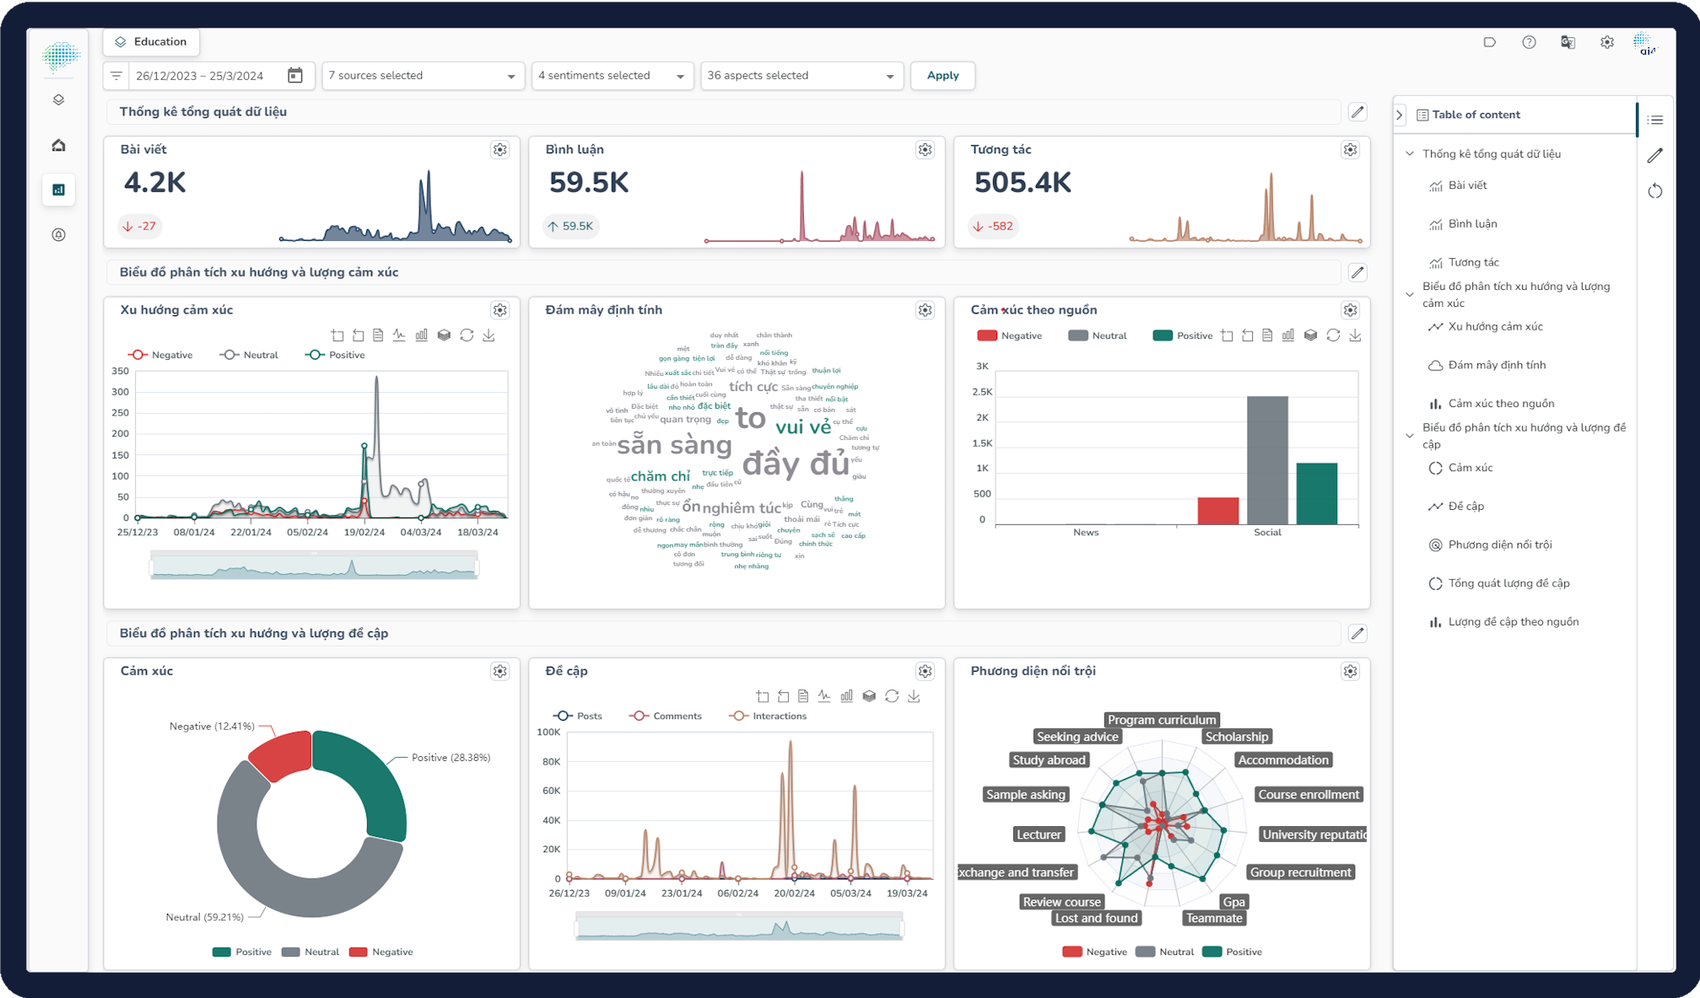Open the Đề cập chart settings gear
Image resolution: width=1700 pixels, height=998 pixels.
coord(926,671)
